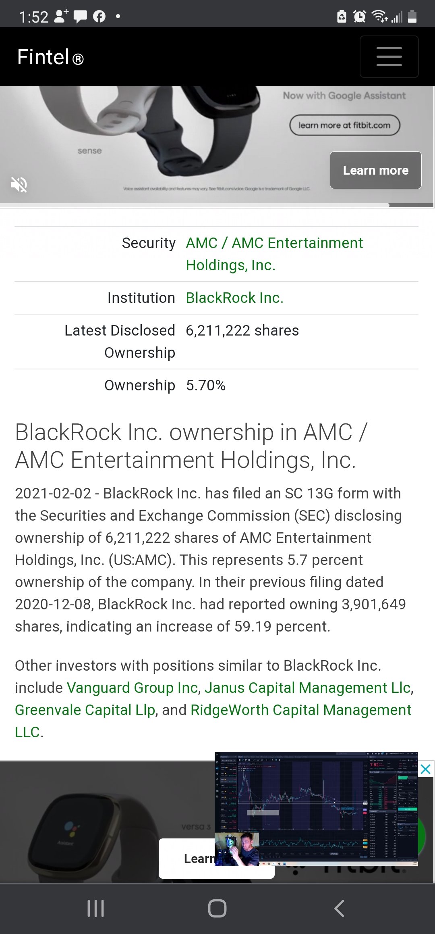Tap the Android recent apps button
Image resolution: width=435 pixels, height=934 pixels.
pyautogui.click(x=95, y=909)
